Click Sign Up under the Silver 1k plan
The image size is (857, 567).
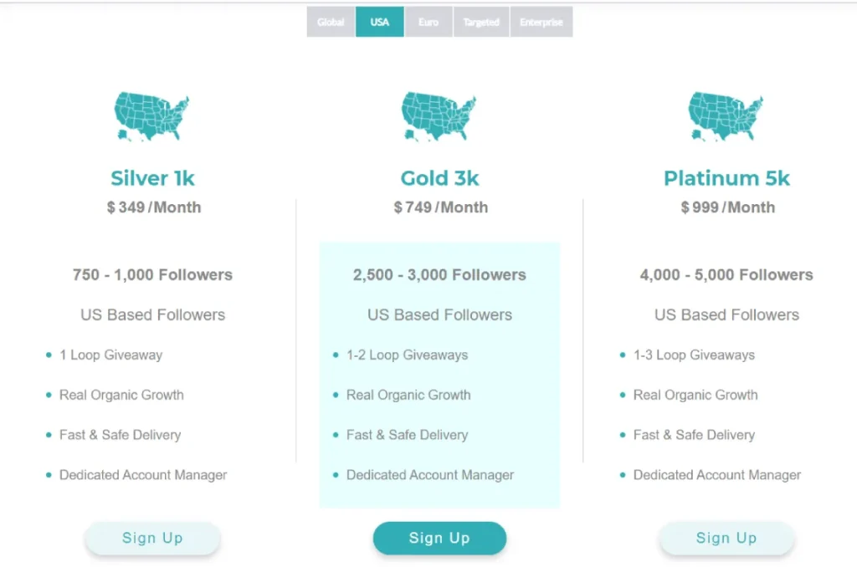pyautogui.click(x=152, y=538)
